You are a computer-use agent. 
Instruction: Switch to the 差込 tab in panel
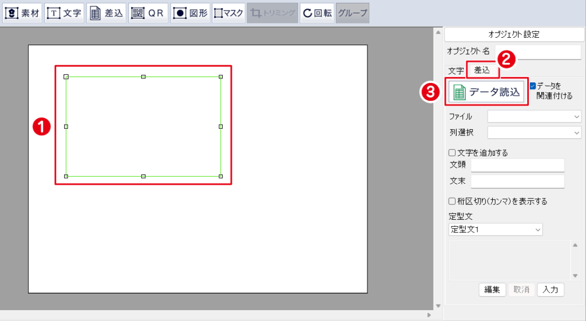482,70
